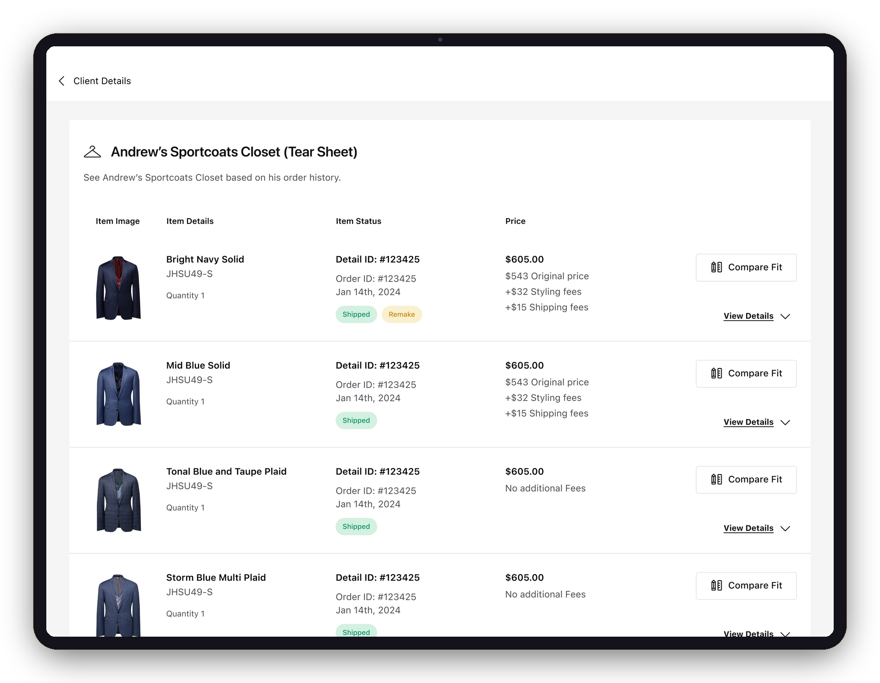Open the Storm Blue Multi Plaid image
Viewport: 880px width, 683px height.
tap(118, 605)
